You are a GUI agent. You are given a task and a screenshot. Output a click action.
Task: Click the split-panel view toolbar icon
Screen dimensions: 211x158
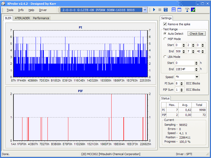(174, 10)
